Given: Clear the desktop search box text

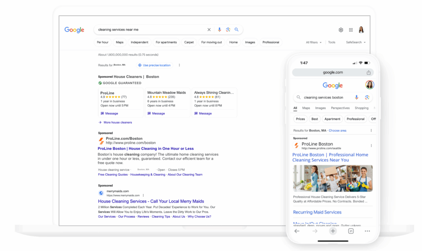Looking at the screenshot, I should [x=209, y=30].
